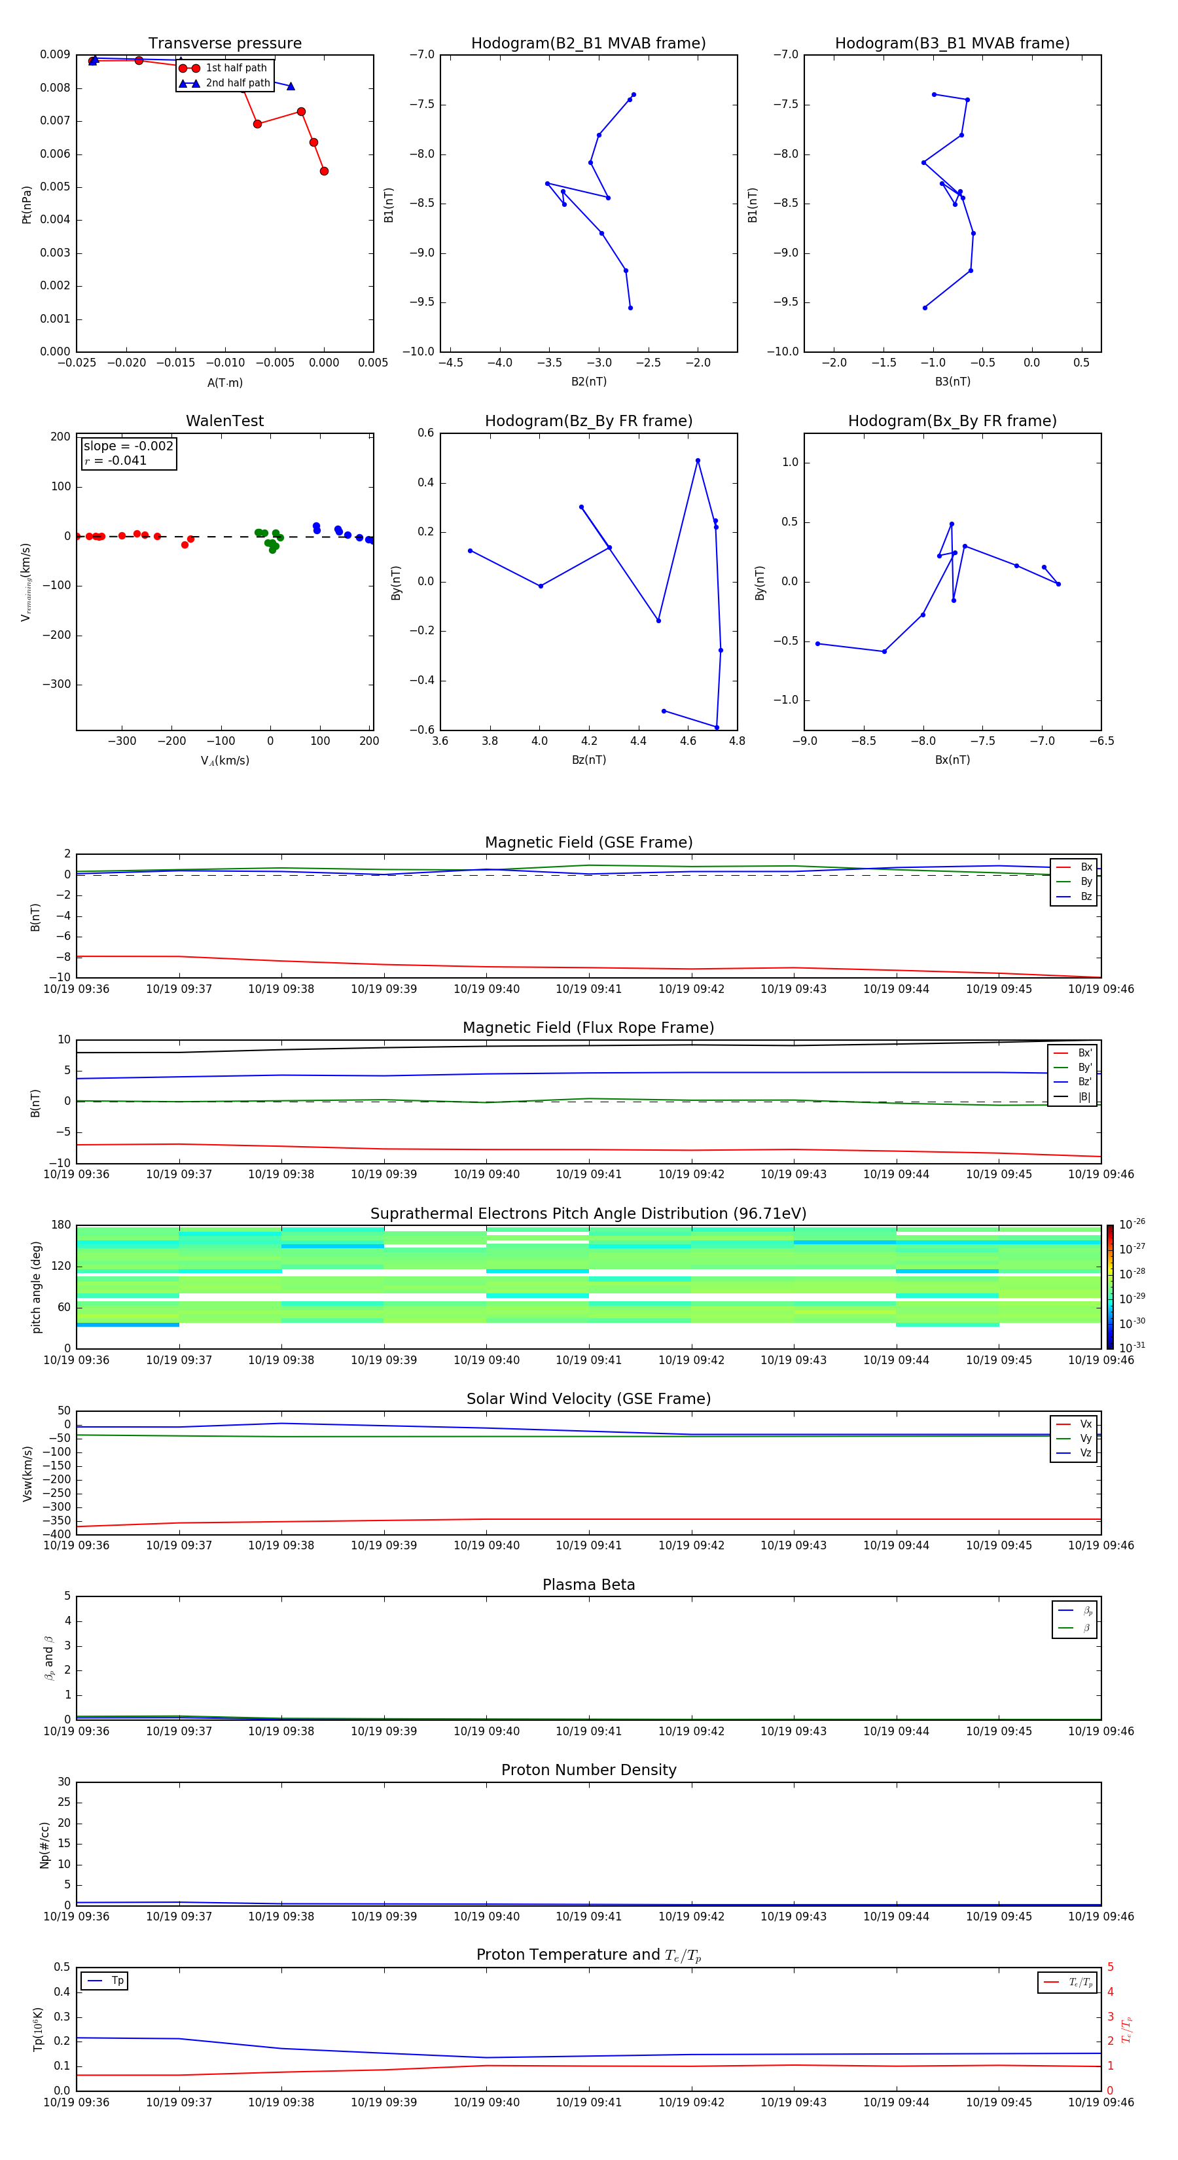Click the 'Vx' entry in the velocity legend
Image resolution: width=1178 pixels, height=2160 pixels.
[1074, 1424]
